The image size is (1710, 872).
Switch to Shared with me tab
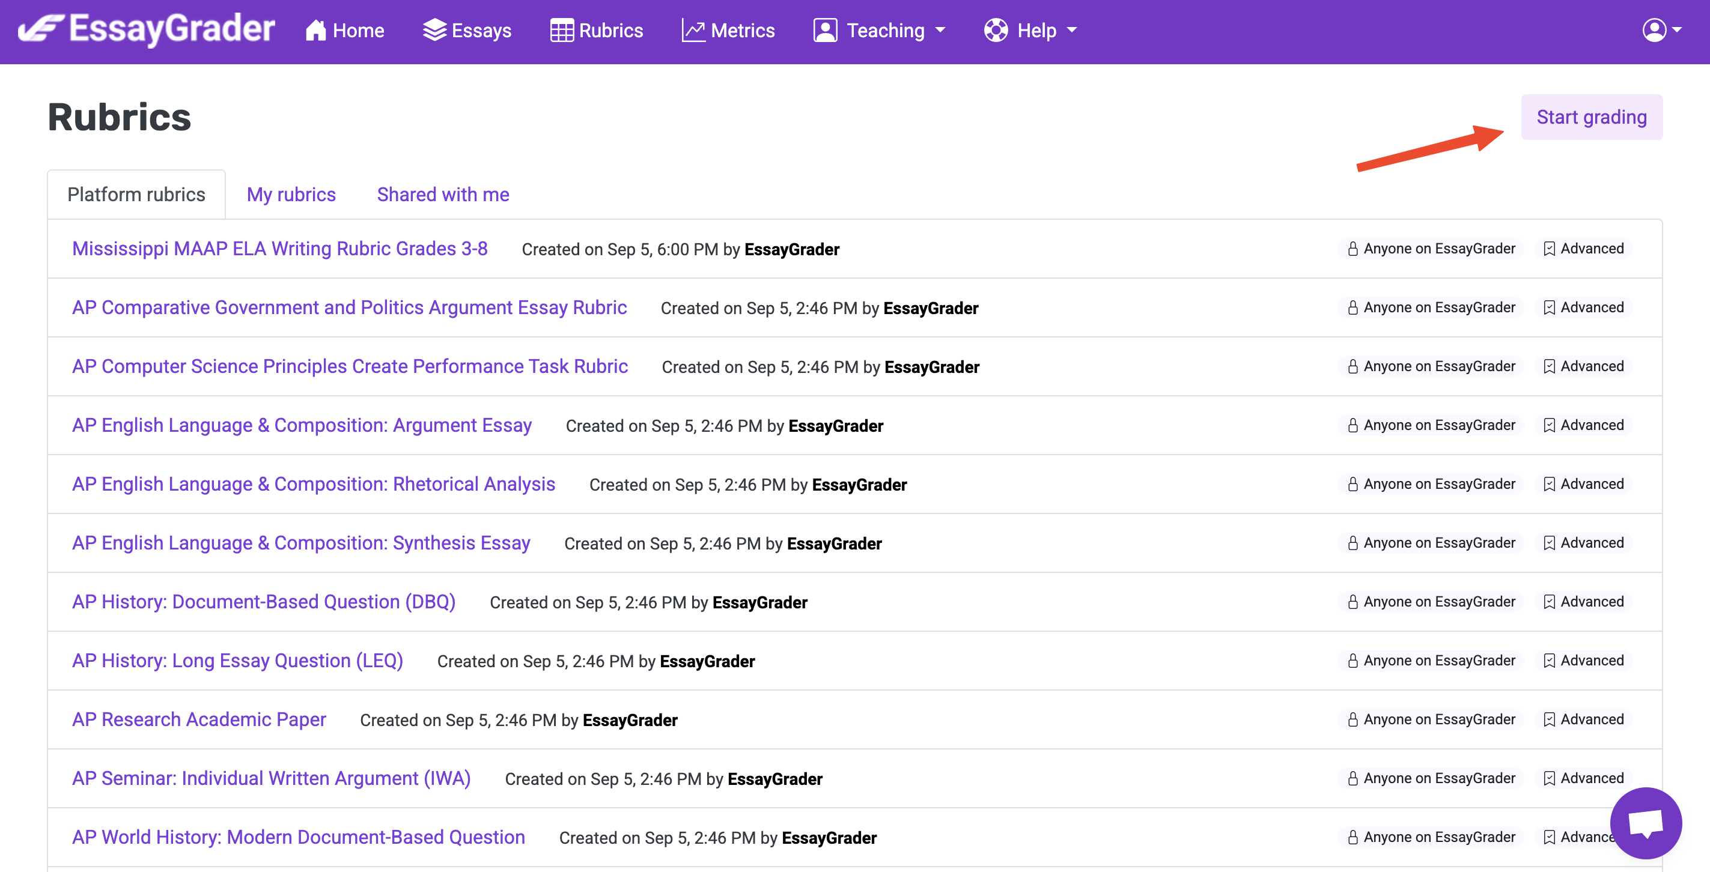(x=443, y=195)
